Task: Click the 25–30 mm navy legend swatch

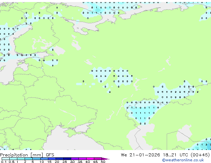Action: coord(67,159)
